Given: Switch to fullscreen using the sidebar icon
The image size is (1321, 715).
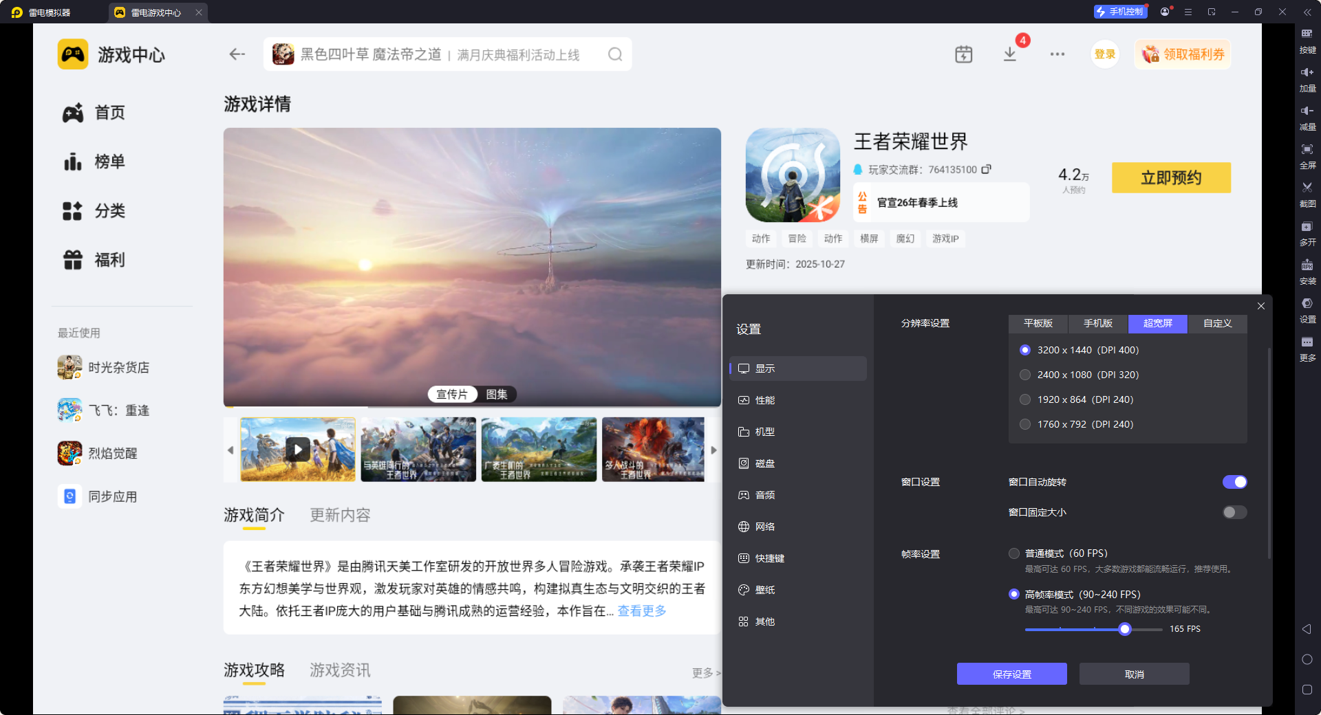Looking at the screenshot, I should point(1307,157).
